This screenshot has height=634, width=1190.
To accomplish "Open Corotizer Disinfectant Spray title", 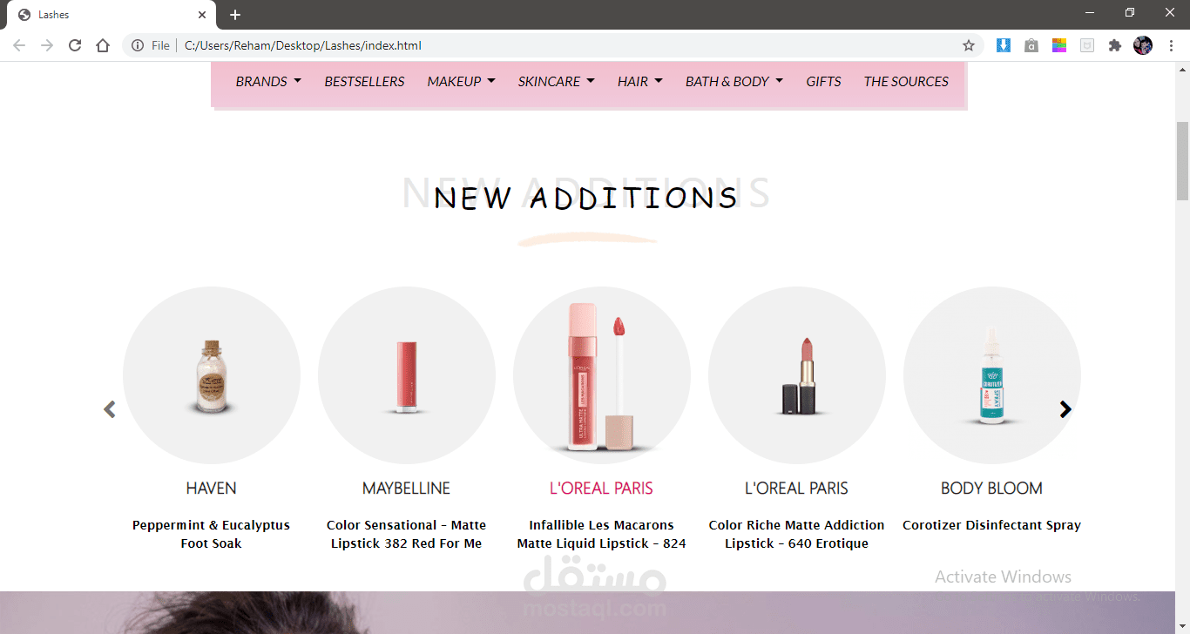I will [992, 525].
